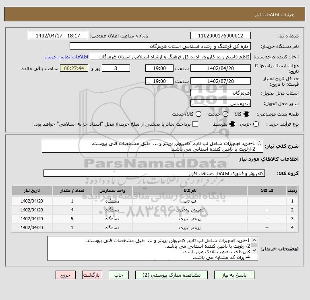Click the ردیف column header
Image resolution: width=310 pixels, height=300 pixels.
pos(292,190)
